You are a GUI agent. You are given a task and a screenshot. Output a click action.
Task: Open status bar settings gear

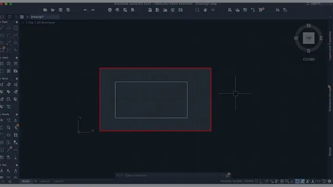pyautogui.click(x=329, y=181)
